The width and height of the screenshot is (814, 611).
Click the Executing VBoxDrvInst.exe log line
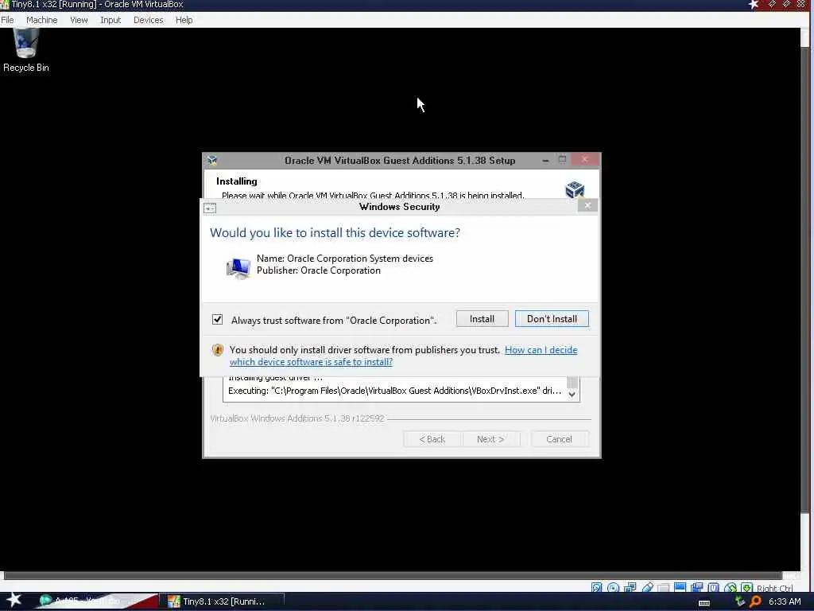(x=394, y=391)
